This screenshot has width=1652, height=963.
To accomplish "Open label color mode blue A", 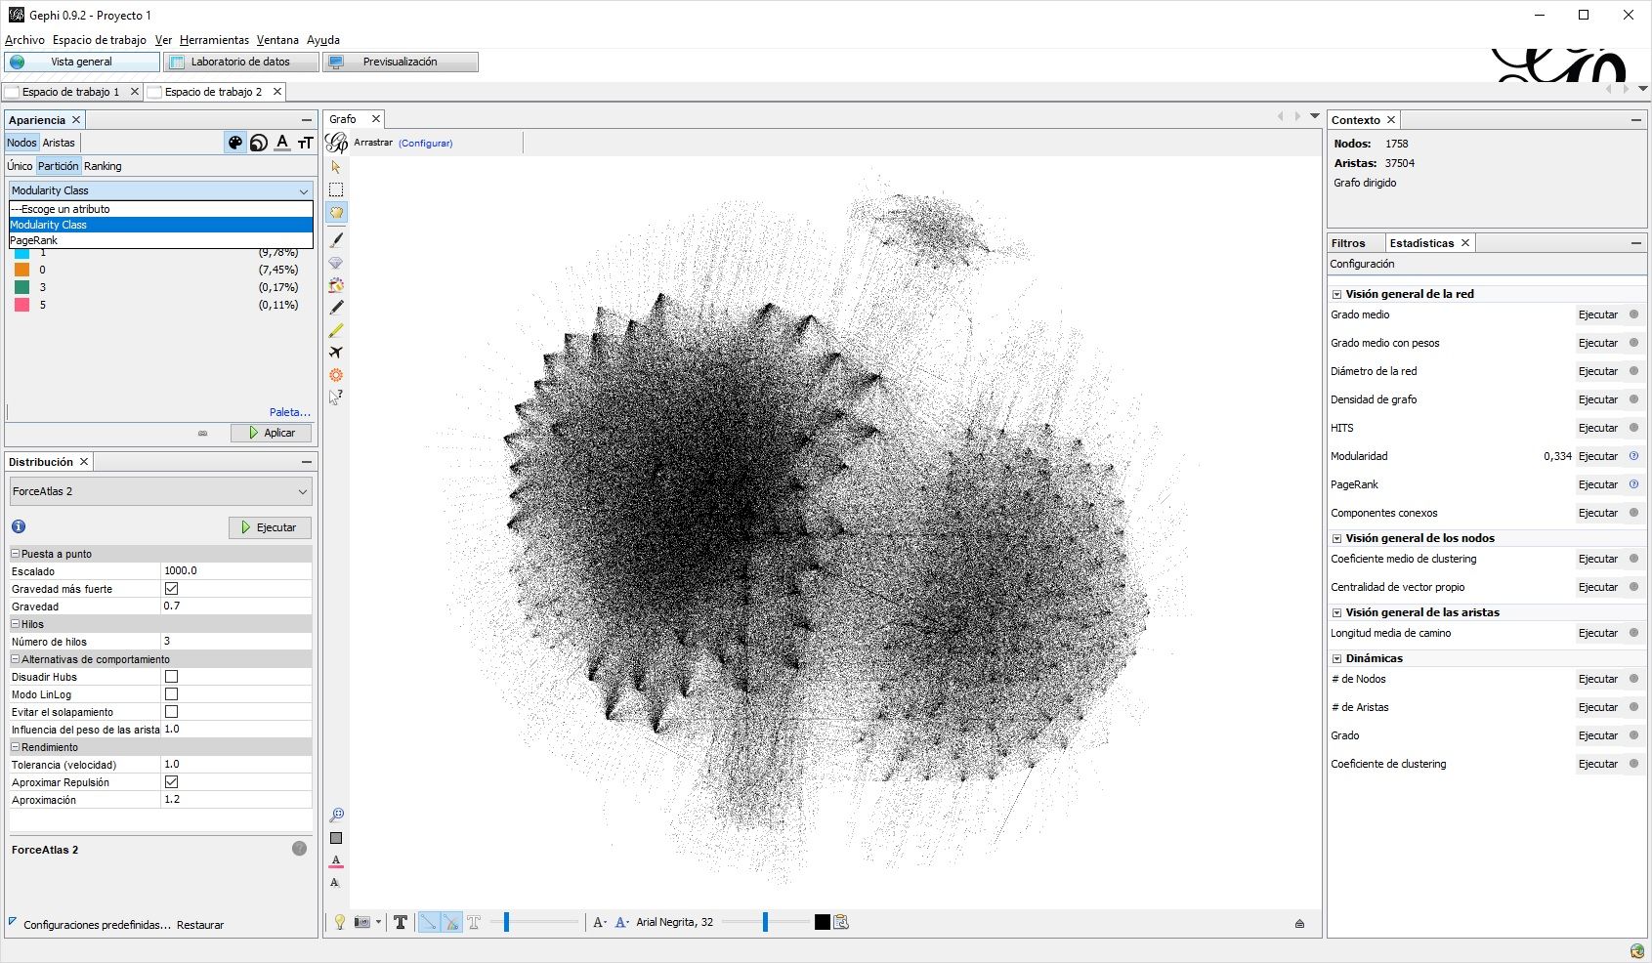I will [x=621, y=922].
